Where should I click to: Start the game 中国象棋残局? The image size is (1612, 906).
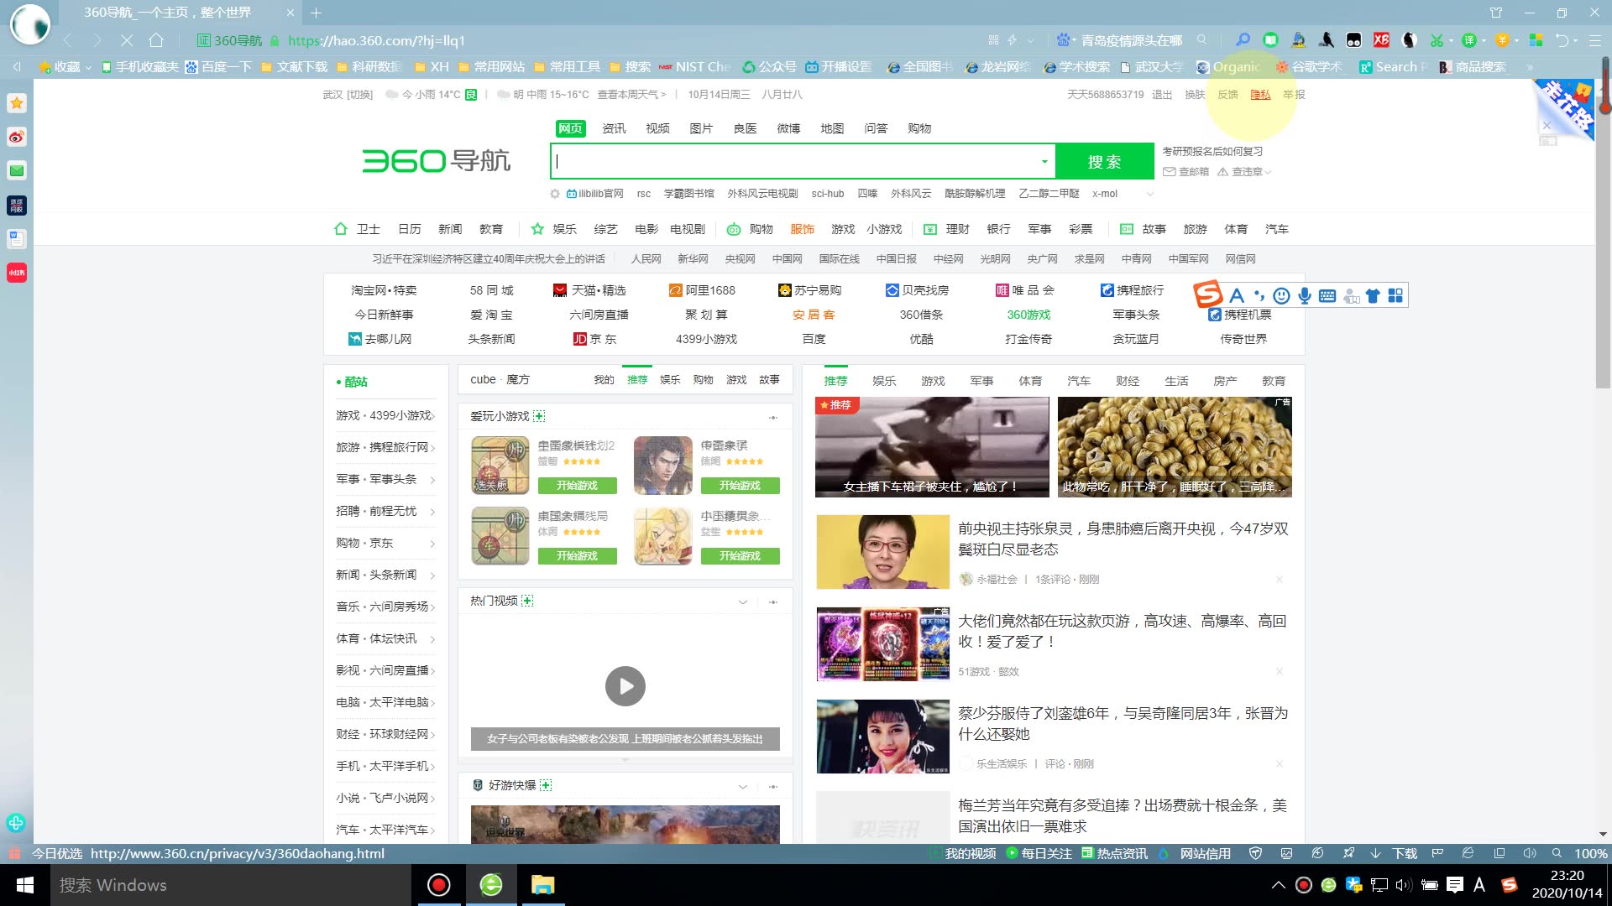point(577,555)
